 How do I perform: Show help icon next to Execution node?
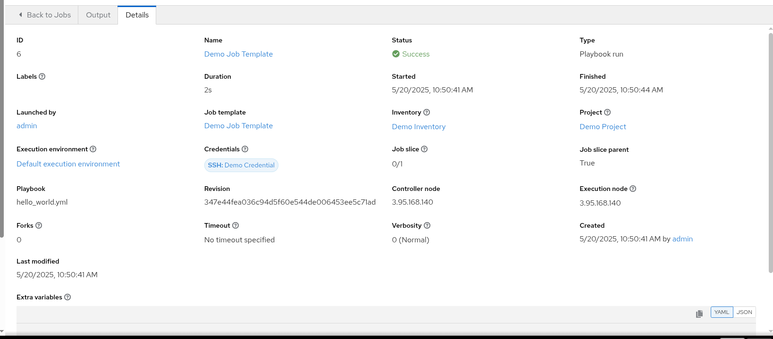(633, 189)
